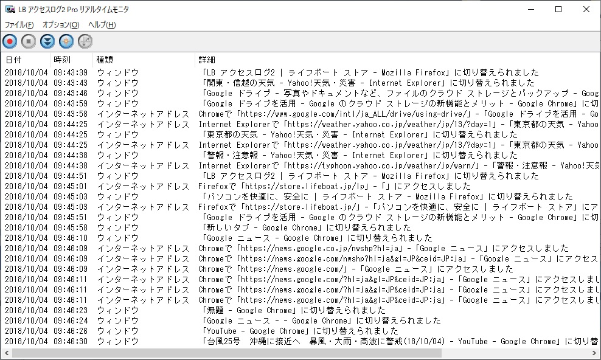The width and height of the screenshot is (601, 360).
Task: Select row with URL https://news.google.com/ only
Action: point(300,269)
